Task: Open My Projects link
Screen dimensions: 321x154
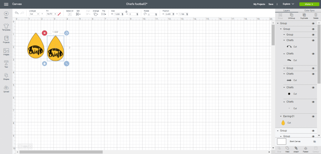Action: click(259, 4)
